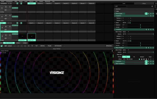The height and width of the screenshot is (99, 157).
Task: Select the Stretch scaling option
Action: 142,57
